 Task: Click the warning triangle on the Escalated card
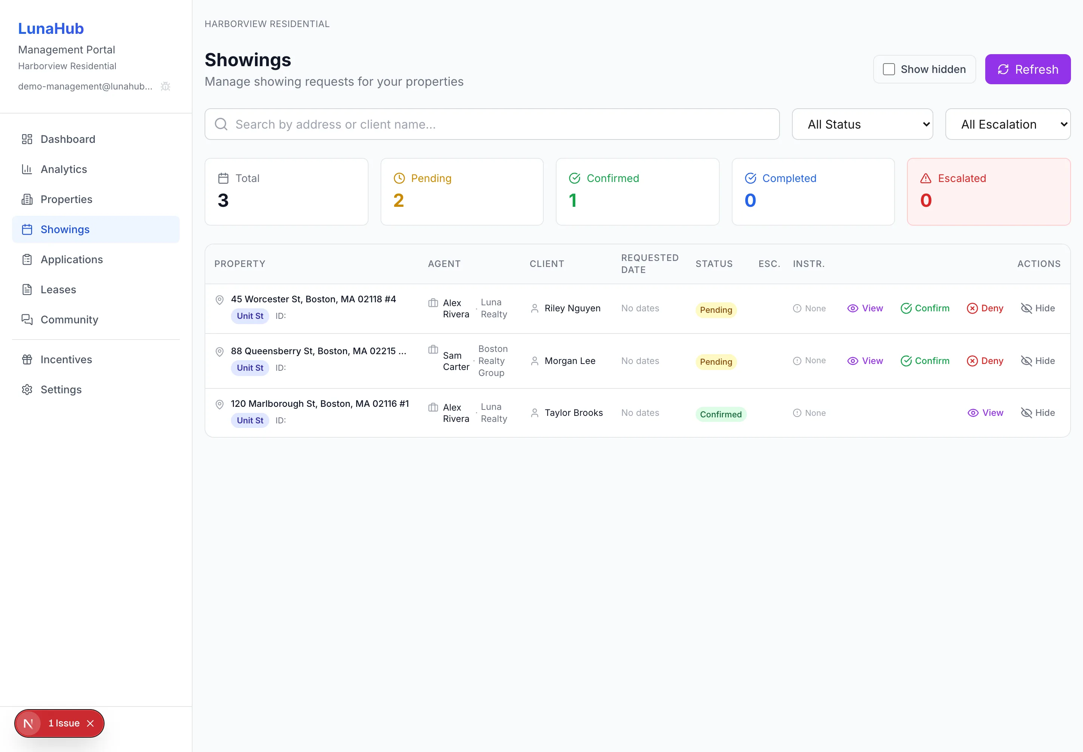coord(925,178)
